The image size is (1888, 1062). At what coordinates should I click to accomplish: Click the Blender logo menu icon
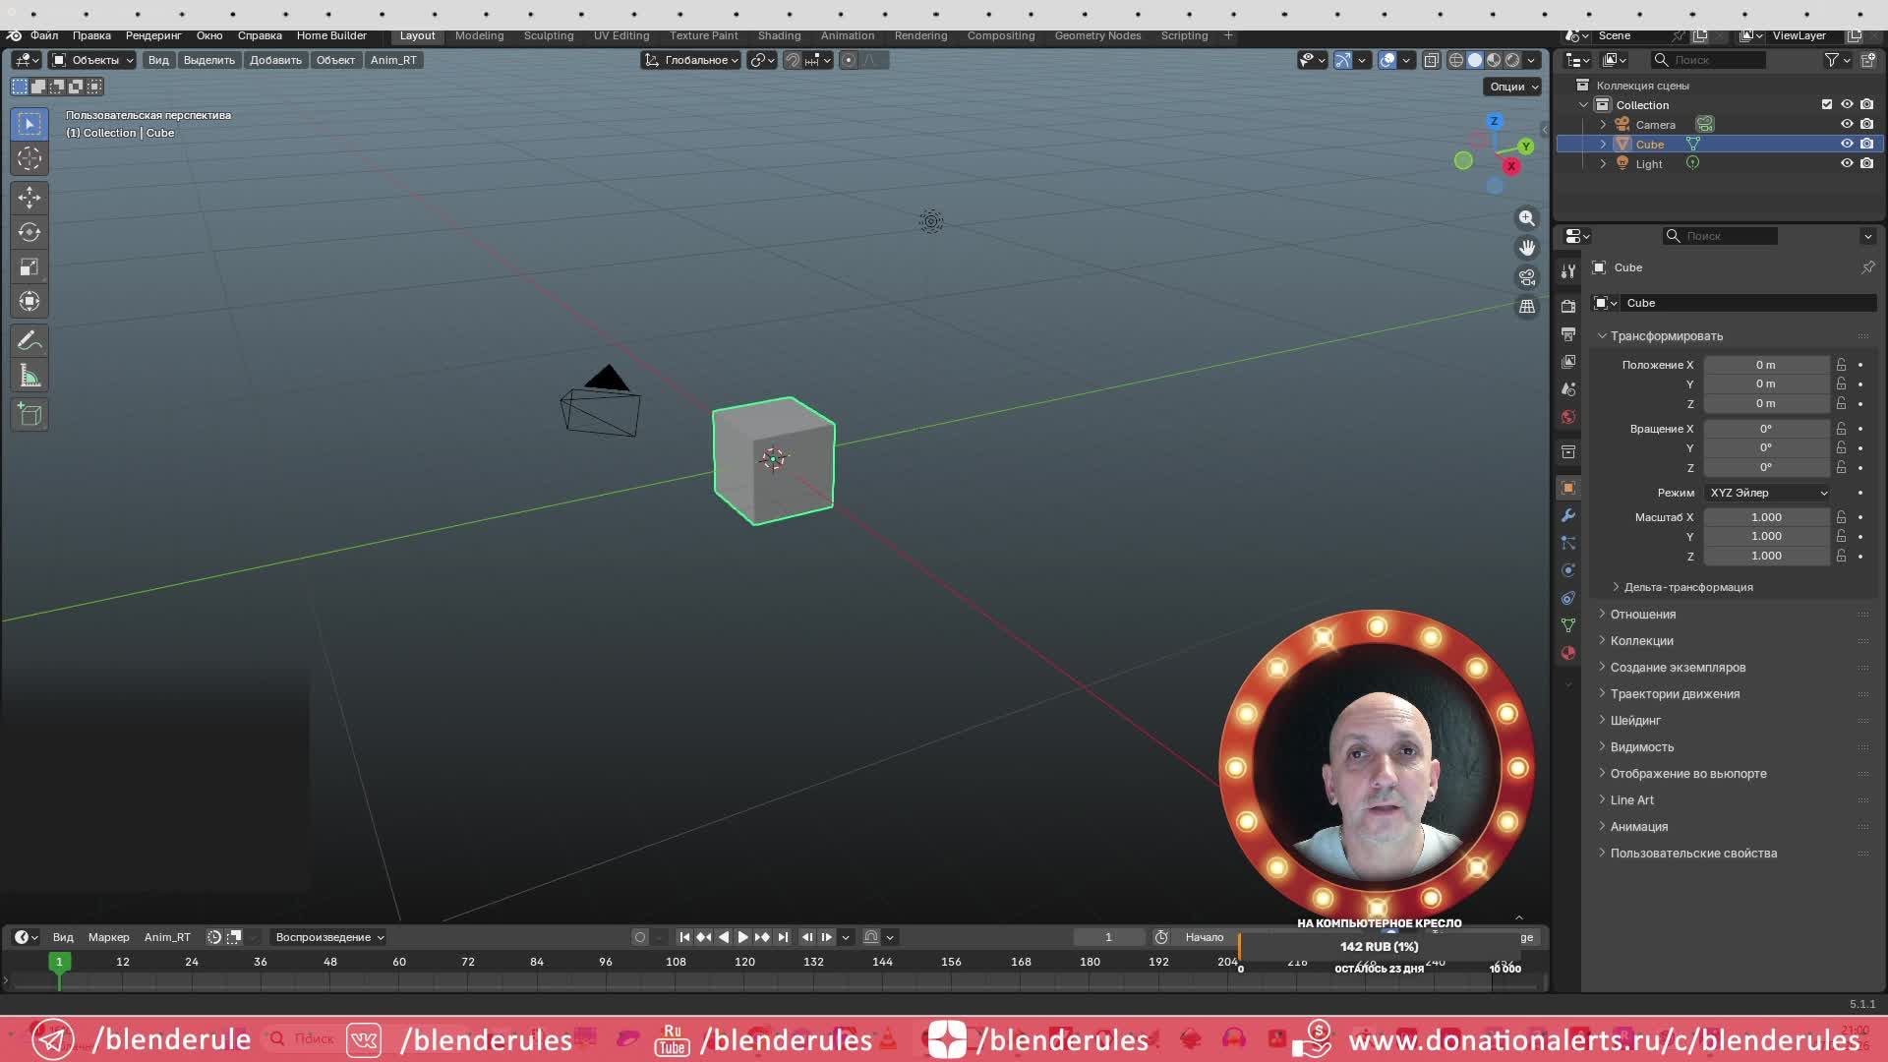click(x=14, y=35)
